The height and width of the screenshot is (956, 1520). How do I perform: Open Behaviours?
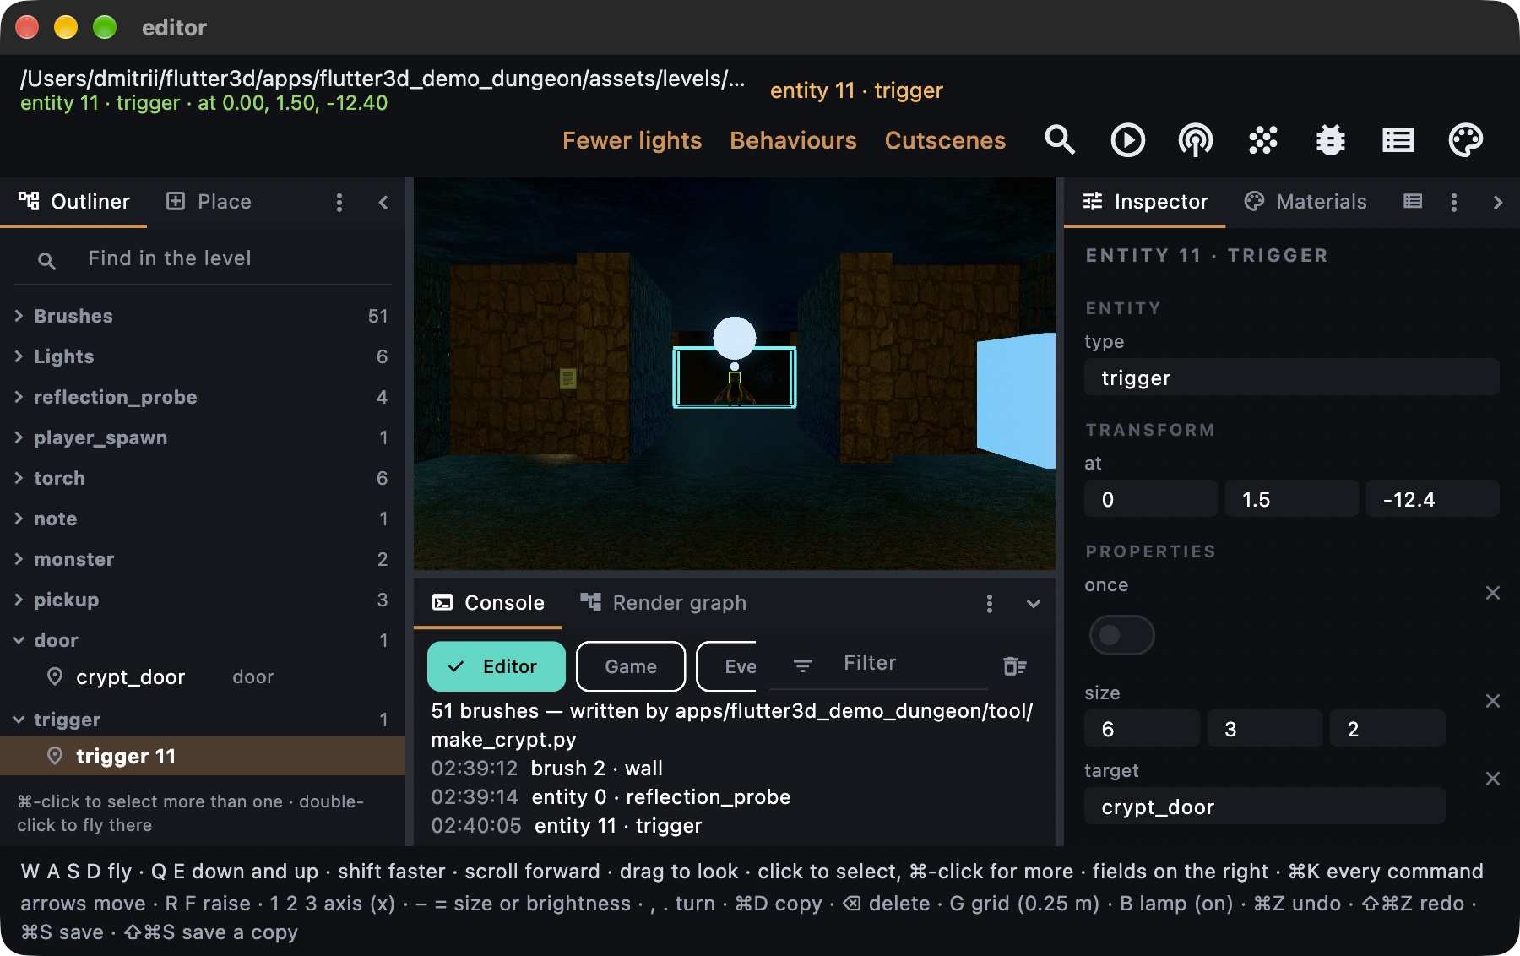pyautogui.click(x=793, y=140)
